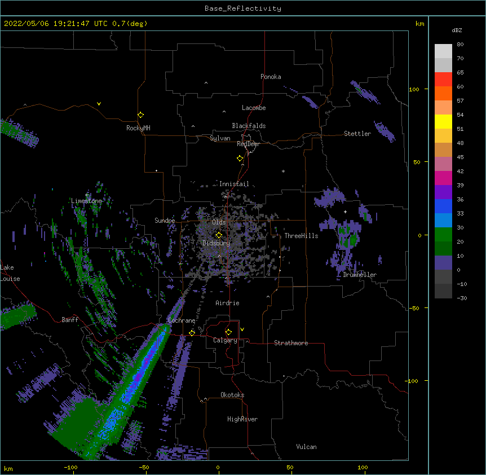Click the km unit label at top right
The height and width of the screenshot is (475, 486).
pos(420,24)
